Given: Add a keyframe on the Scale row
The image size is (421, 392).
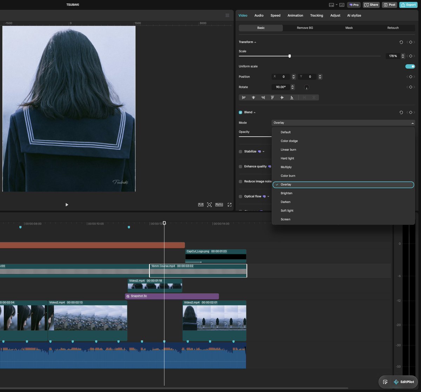Looking at the screenshot, I should [410, 56].
